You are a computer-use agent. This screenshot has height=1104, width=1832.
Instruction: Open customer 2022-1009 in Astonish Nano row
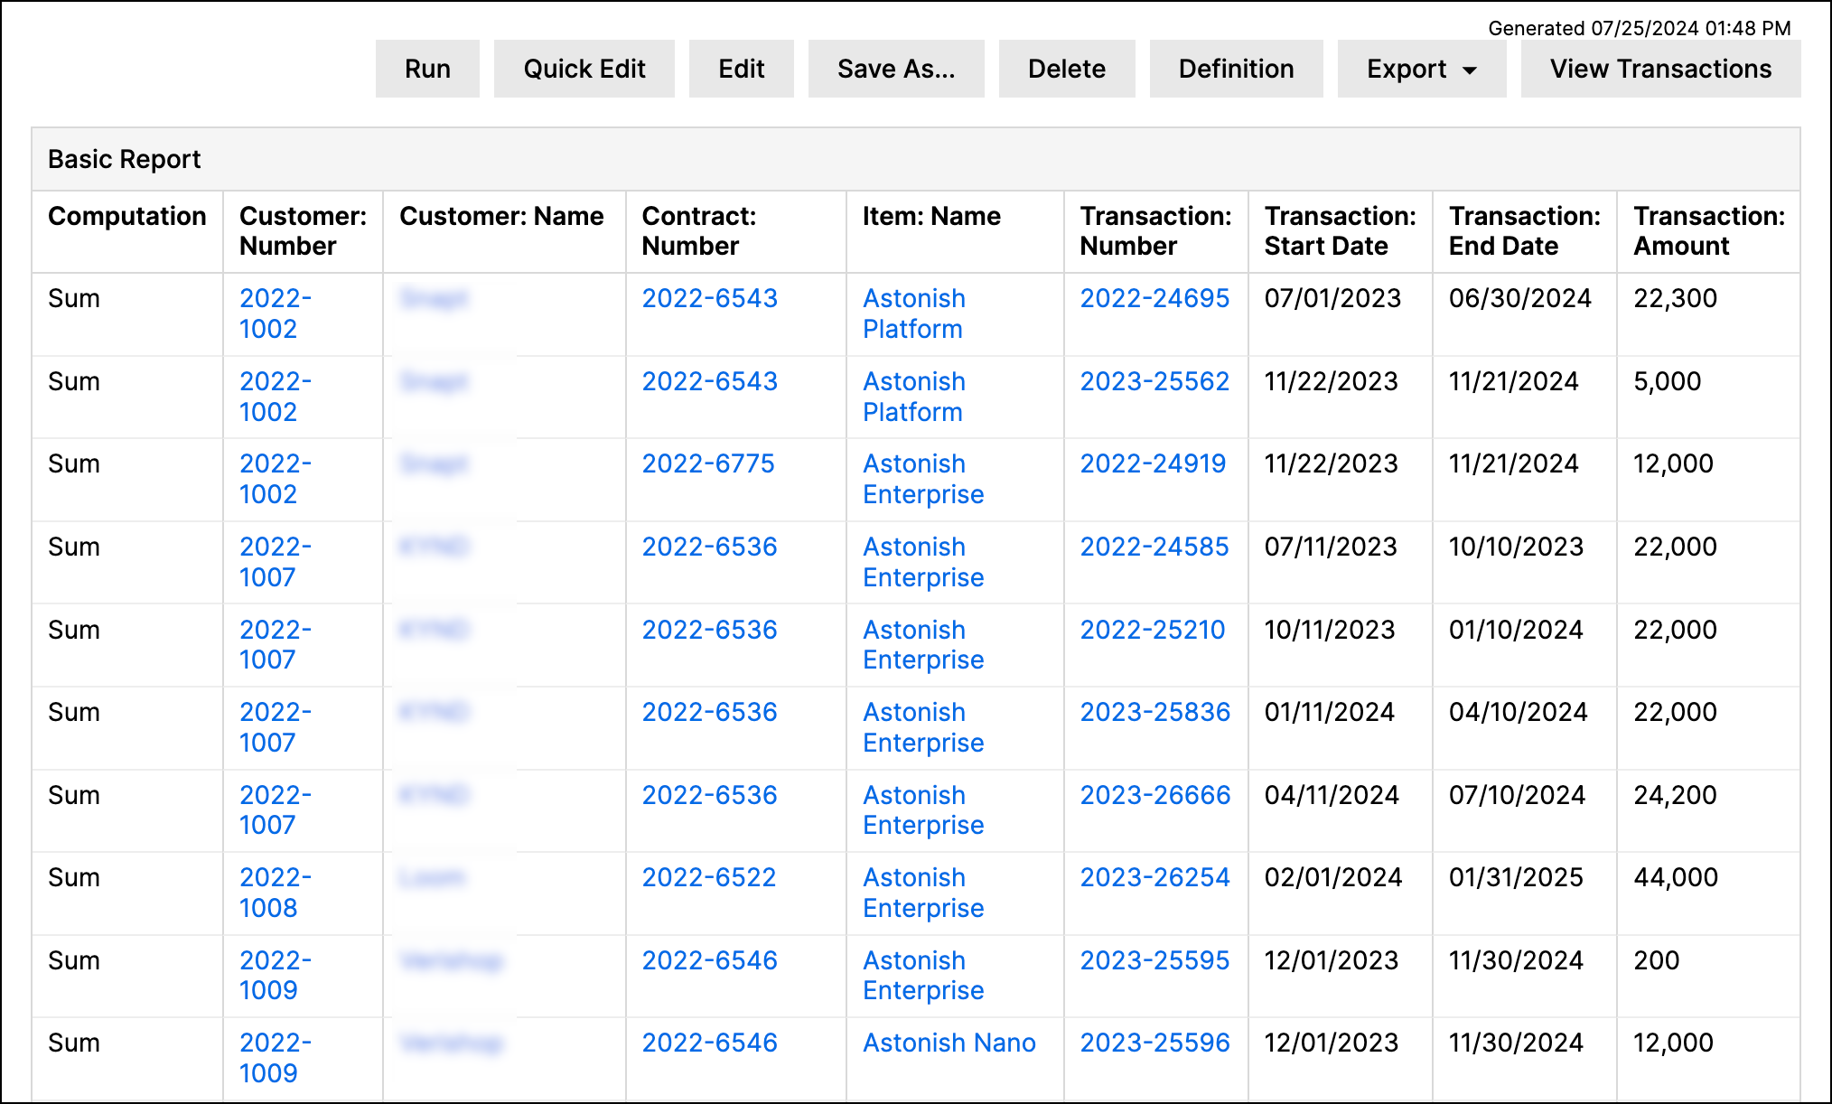point(276,1058)
